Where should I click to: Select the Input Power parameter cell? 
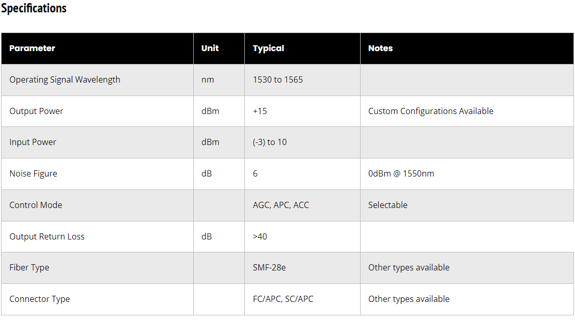[33, 142]
